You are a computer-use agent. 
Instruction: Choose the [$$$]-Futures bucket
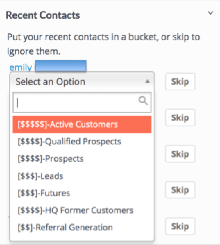coord(82,193)
